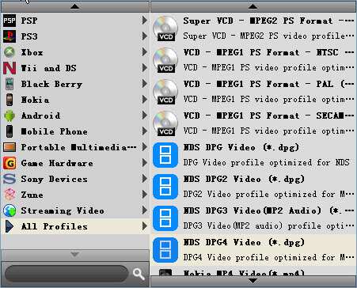Click the category list scroll-down arrow bar
Image resolution: width=357 pixels, height=288 pixels.
75,255
